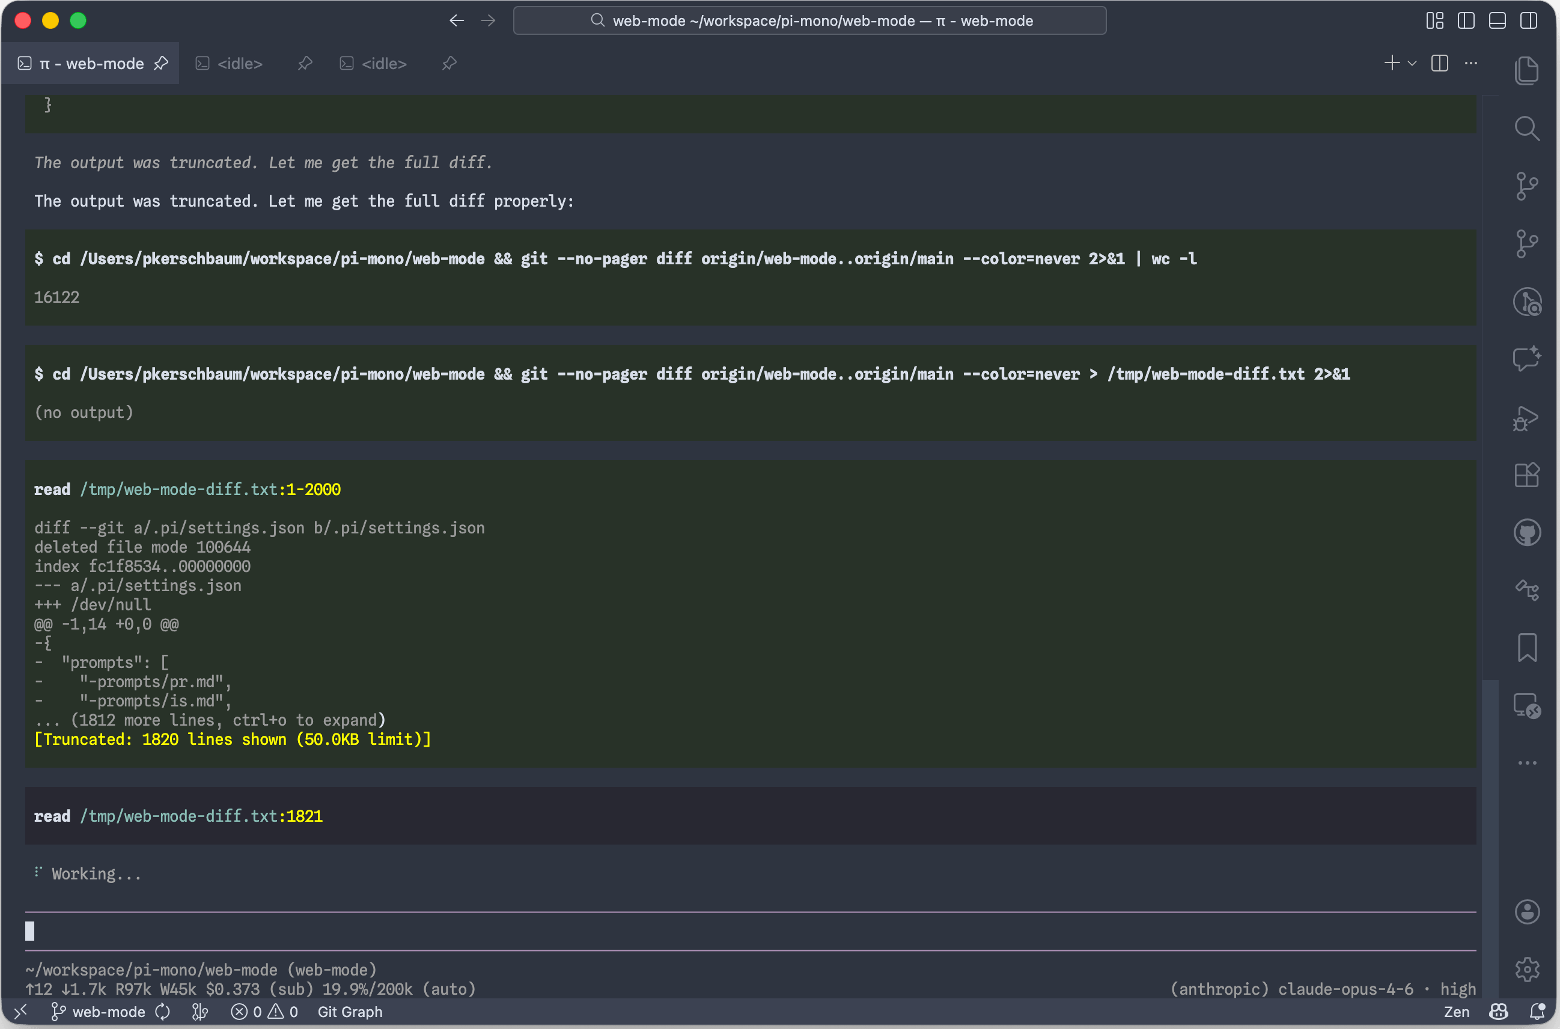The width and height of the screenshot is (1560, 1029).
Task: Open the Bookmarks panel icon
Action: pyautogui.click(x=1528, y=648)
